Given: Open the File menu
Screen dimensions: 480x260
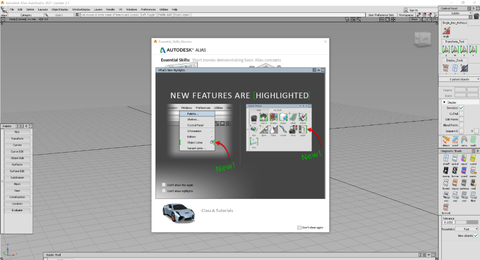Looking at the screenshot, I should click(x=12, y=9).
